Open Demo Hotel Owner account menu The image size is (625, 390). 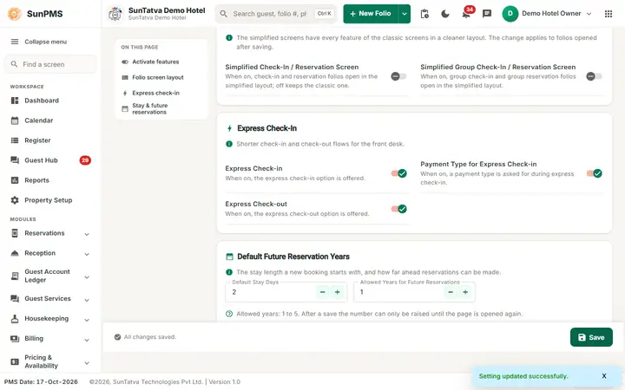click(547, 14)
